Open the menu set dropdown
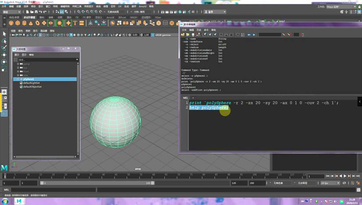Viewport: 362px width, 205px height. pos(11,12)
